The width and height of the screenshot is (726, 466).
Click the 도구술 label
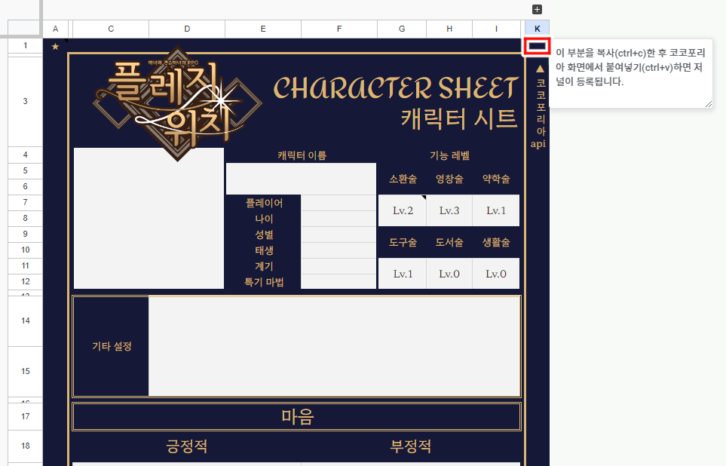[x=403, y=242]
